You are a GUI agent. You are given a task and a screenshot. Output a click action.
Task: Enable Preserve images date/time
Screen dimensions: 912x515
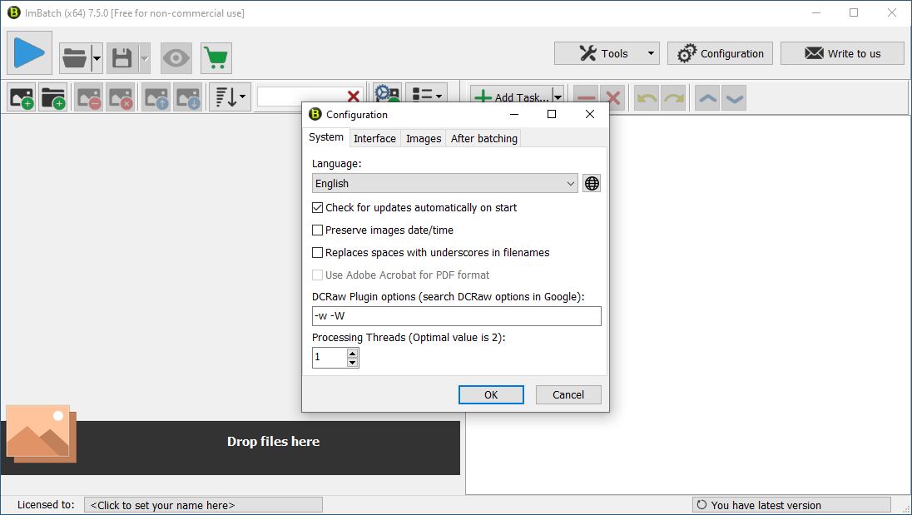[318, 230]
